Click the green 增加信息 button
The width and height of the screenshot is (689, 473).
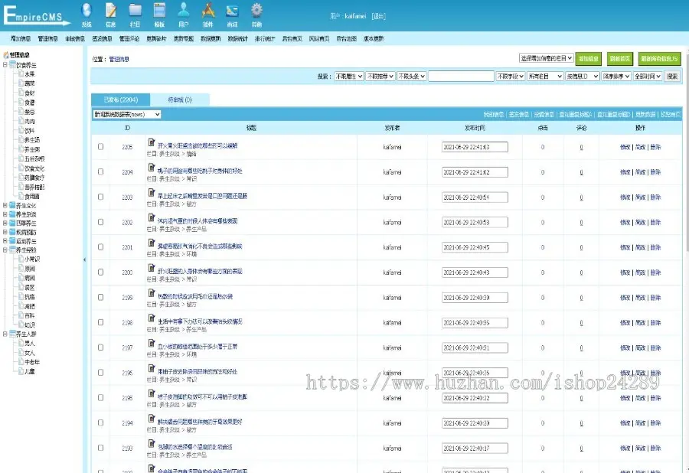coord(589,58)
